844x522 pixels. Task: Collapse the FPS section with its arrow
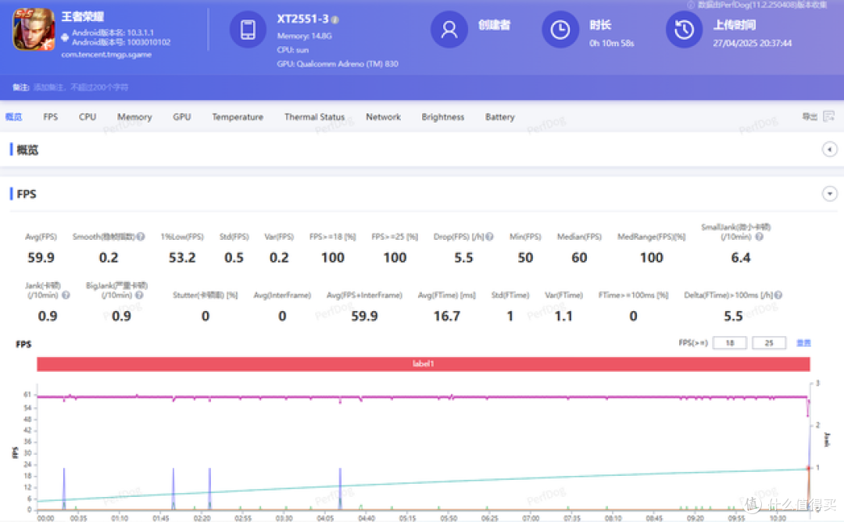(829, 194)
